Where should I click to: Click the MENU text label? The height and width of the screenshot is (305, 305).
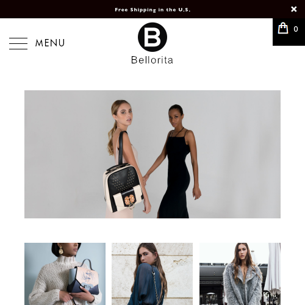pos(50,43)
